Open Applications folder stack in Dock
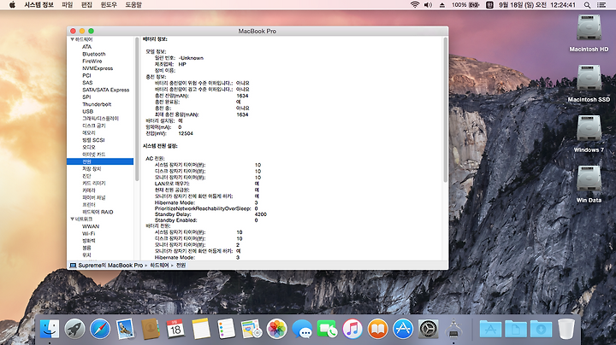Viewport: 616px width, 345px height. click(x=490, y=329)
